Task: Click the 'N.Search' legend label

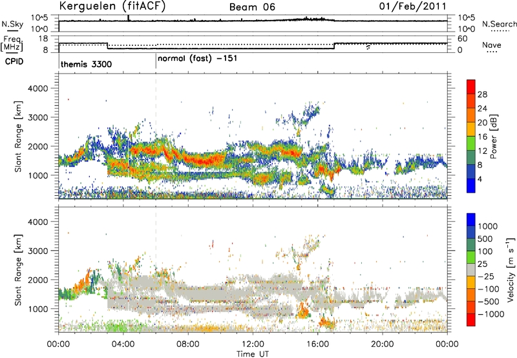Action: coord(500,24)
